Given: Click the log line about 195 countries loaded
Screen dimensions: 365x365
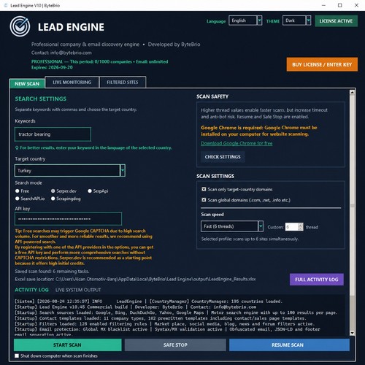Looking at the screenshot, I should (x=148, y=301).
